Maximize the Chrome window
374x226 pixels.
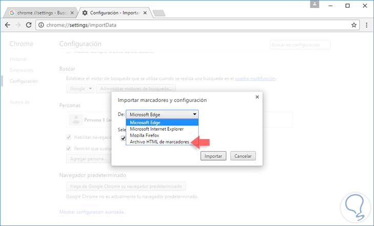pos(347,6)
